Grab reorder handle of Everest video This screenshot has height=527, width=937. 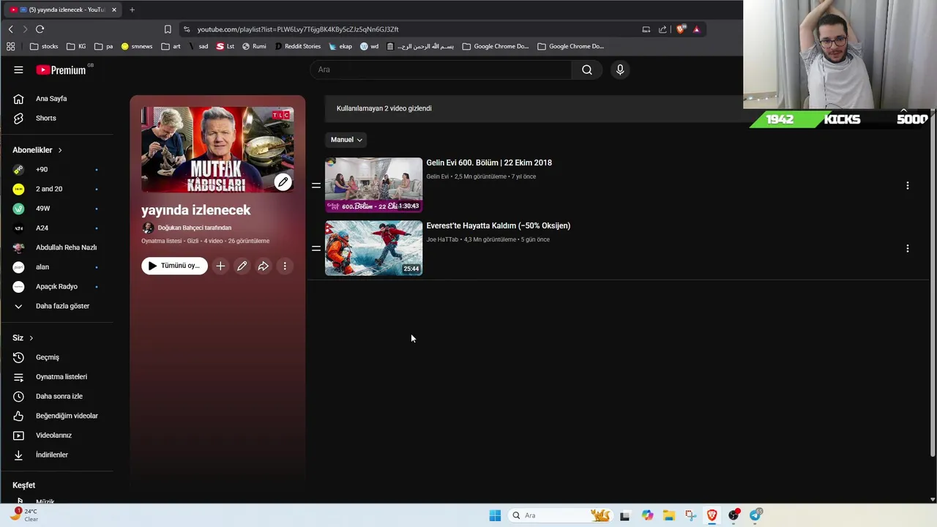[x=316, y=248]
